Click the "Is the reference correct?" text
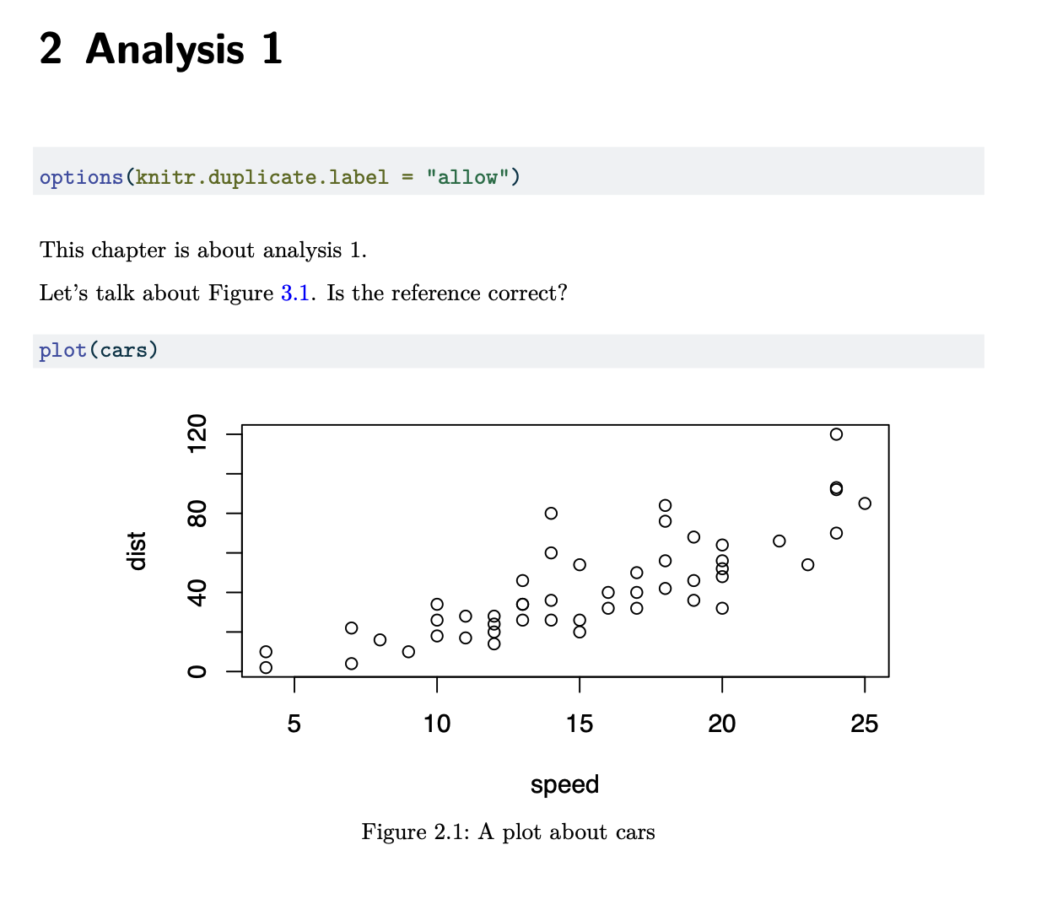Image resolution: width=1041 pixels, height=899 pixels. click(x=447, y=293)
